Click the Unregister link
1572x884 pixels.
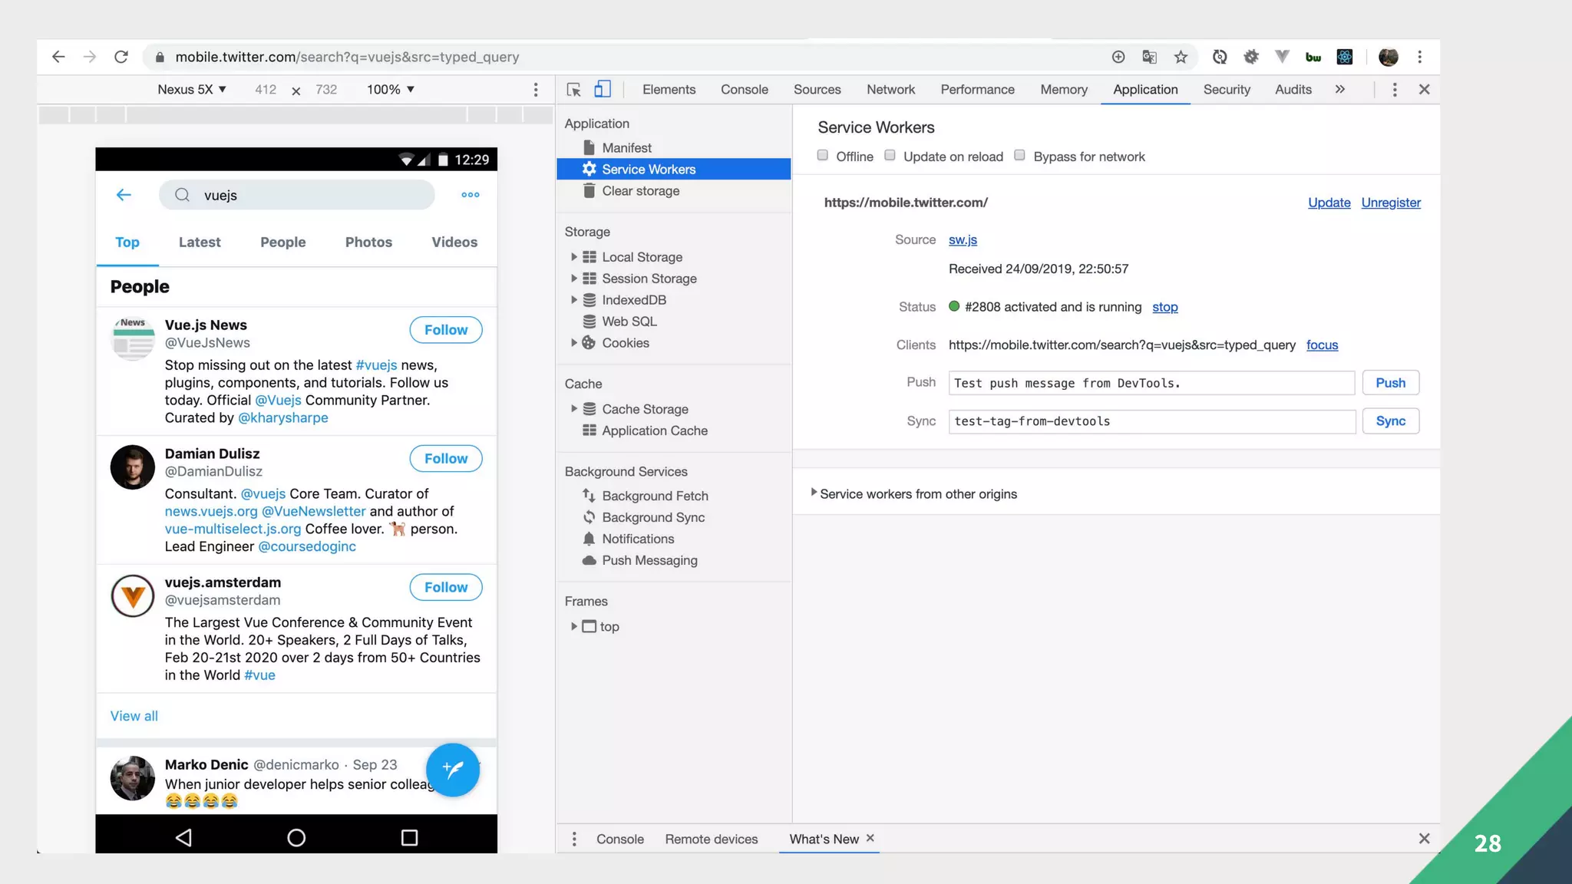pos(1390,203)
